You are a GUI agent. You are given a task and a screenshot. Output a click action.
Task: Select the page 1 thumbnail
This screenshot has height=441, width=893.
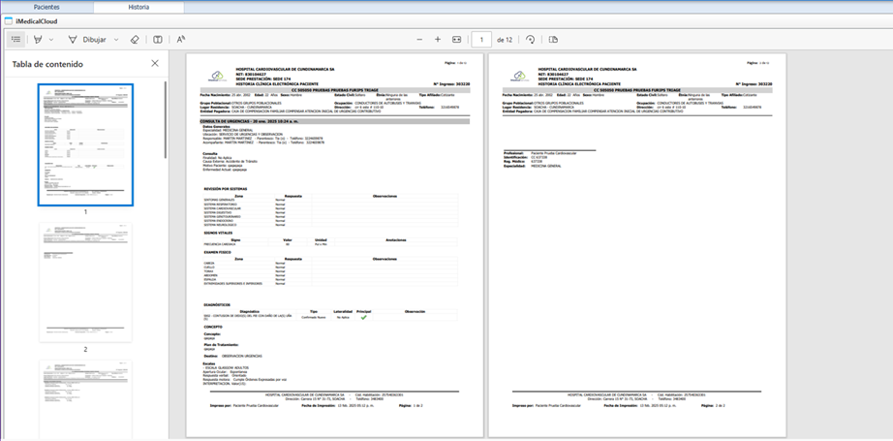click(x=85, y=144)
